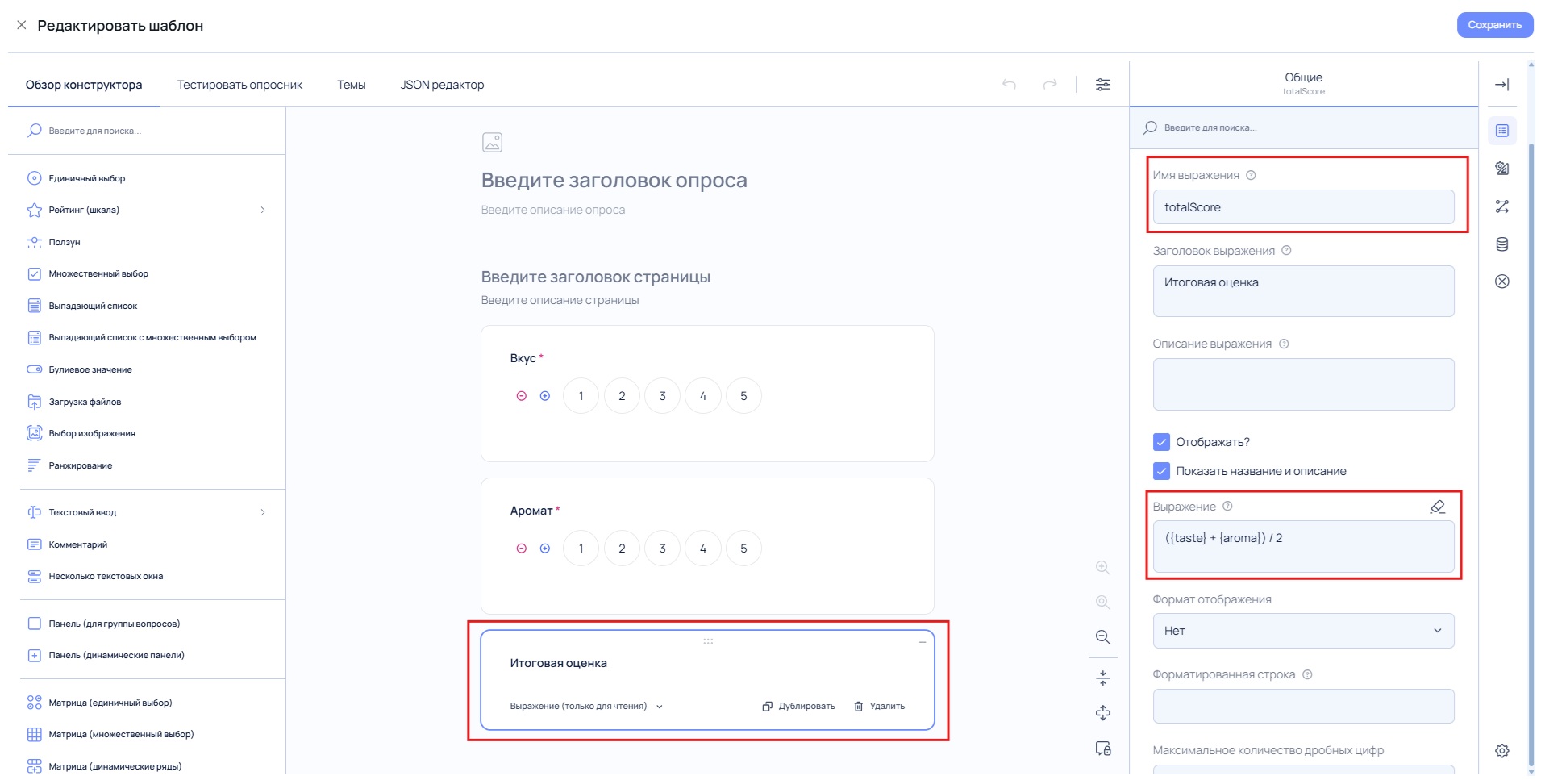Click the zoom out magnifier icon

1103,637
